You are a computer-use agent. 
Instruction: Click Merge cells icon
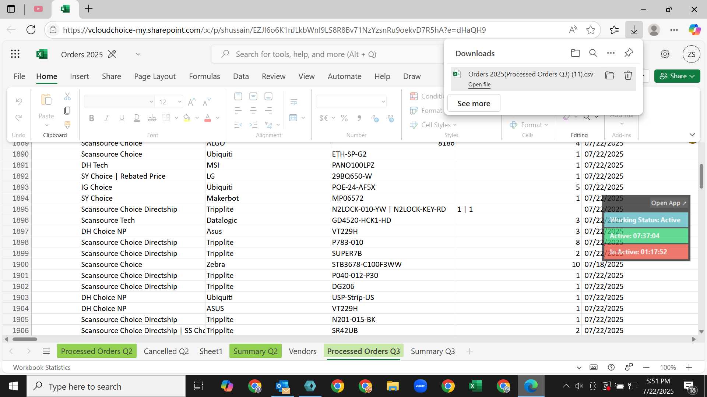(293, 118)
